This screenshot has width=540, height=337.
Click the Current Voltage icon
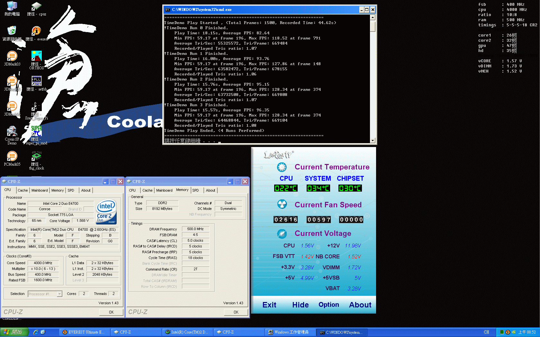click(282, 233)
